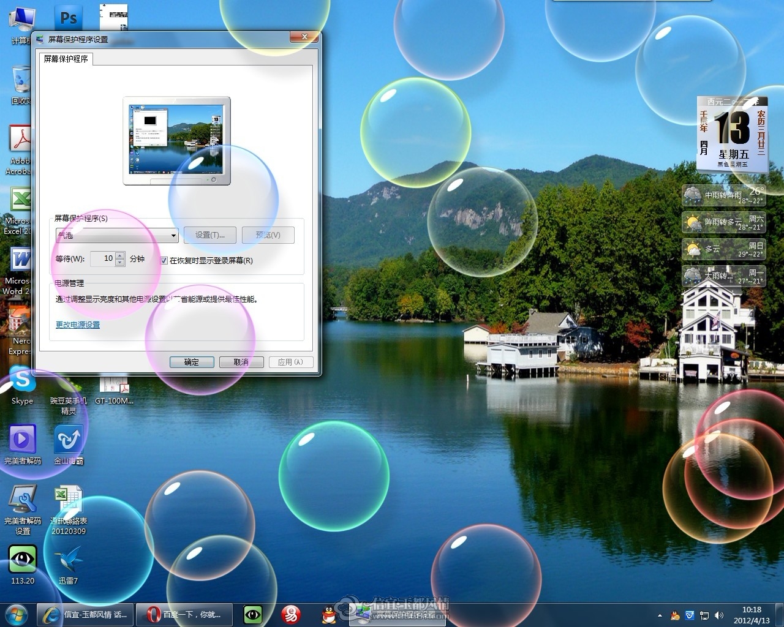Click the 预览(V) preview button
Viewport: 784px width, 627px height.
click(x=268, y=235)
